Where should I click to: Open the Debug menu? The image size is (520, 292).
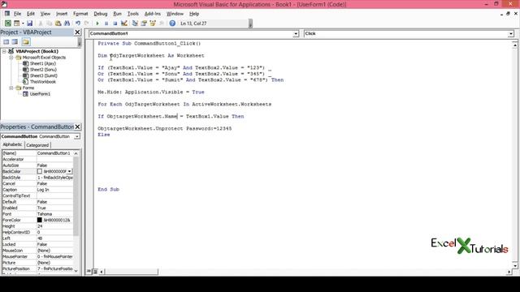coord(101,14)
